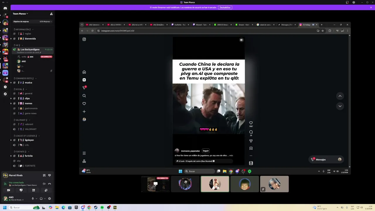Toggle the like heart on the streamed reel
The height and width of the screenshot is (211, 375).
pos(251,123)
